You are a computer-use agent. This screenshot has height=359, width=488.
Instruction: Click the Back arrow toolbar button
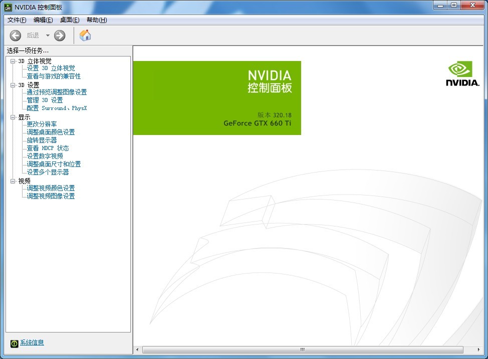(15, 35)
